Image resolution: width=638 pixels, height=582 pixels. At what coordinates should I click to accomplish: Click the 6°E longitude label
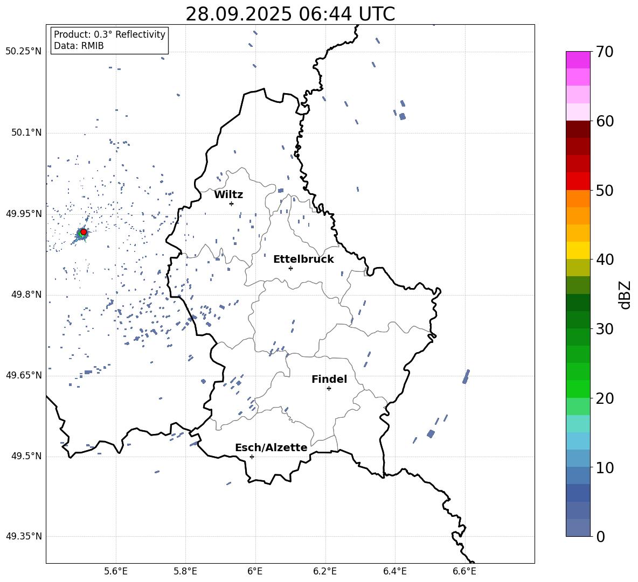(x=255, y=572)
